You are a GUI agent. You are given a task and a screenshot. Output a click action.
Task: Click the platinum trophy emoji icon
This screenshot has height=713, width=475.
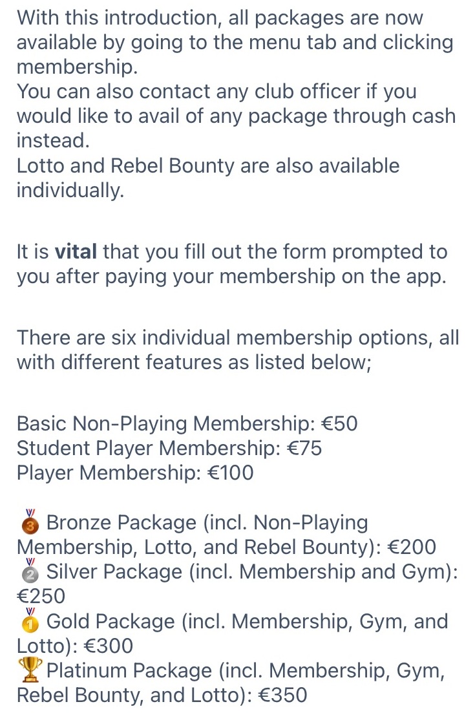point(30,670)
